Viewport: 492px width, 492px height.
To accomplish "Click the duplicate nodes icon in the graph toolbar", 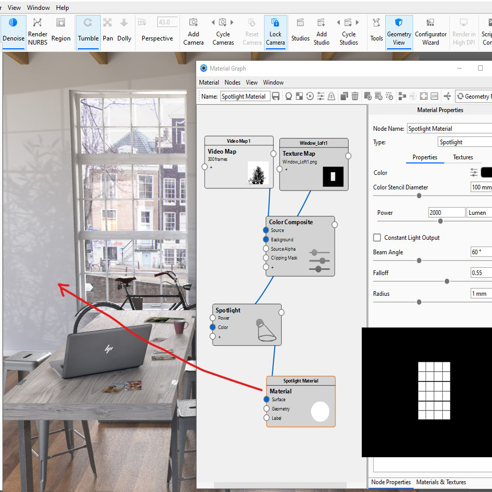I will (x=344, y=96).
